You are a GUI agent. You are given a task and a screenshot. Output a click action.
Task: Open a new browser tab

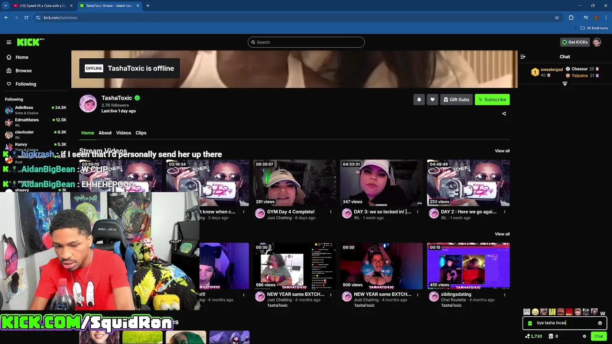(148, 6)
